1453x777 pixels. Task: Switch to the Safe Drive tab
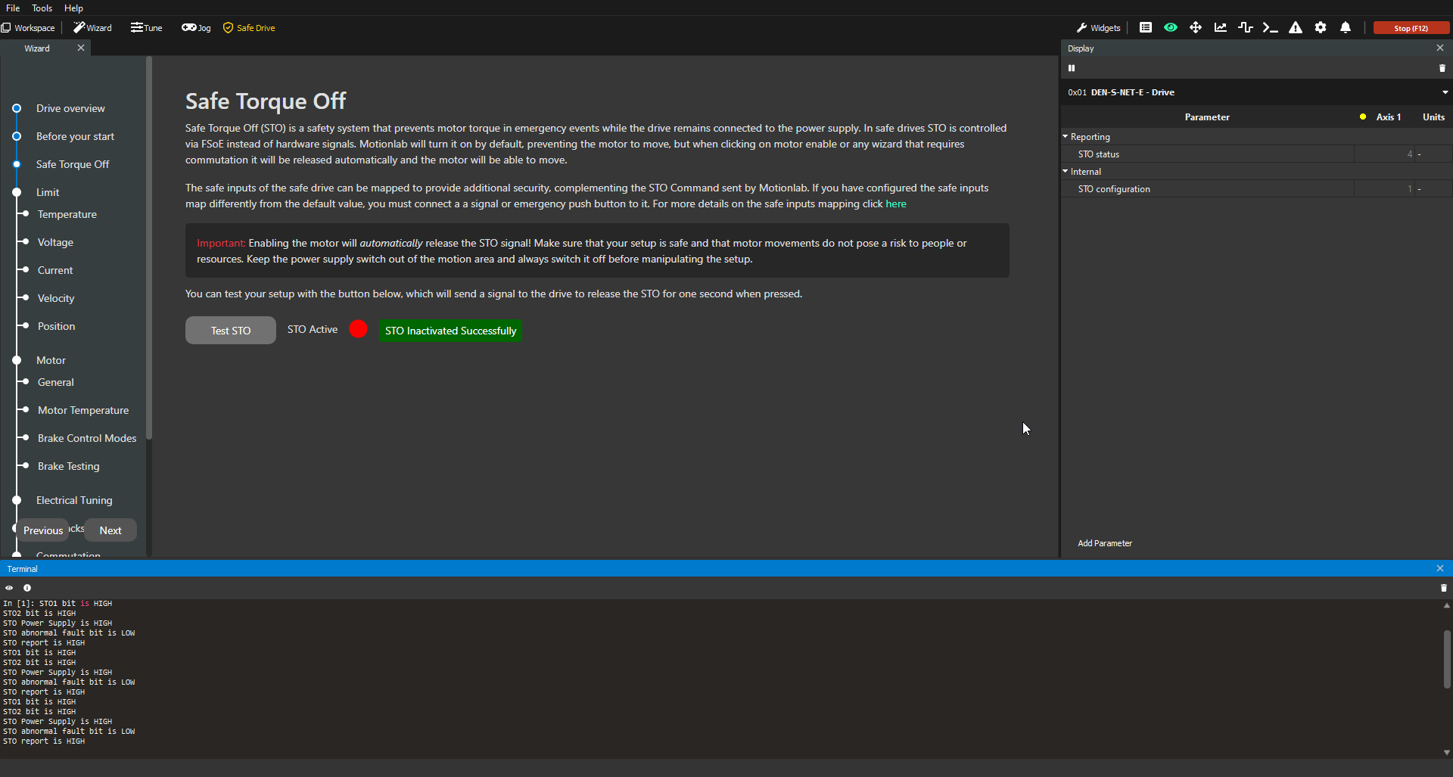249,28
